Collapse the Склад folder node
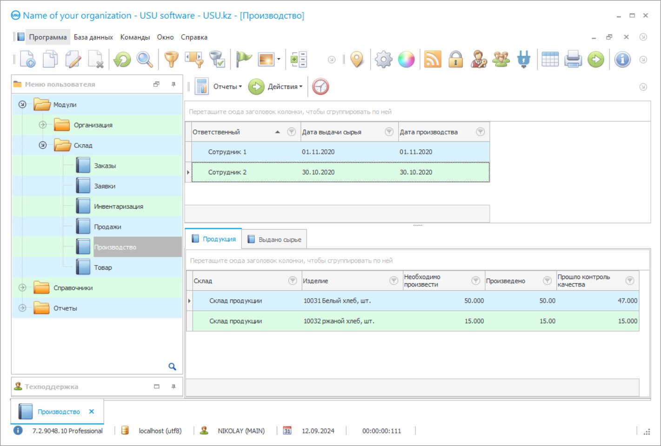Image resolution: width=661 pixels, height=446 pixels. click(x=43, y=145)
